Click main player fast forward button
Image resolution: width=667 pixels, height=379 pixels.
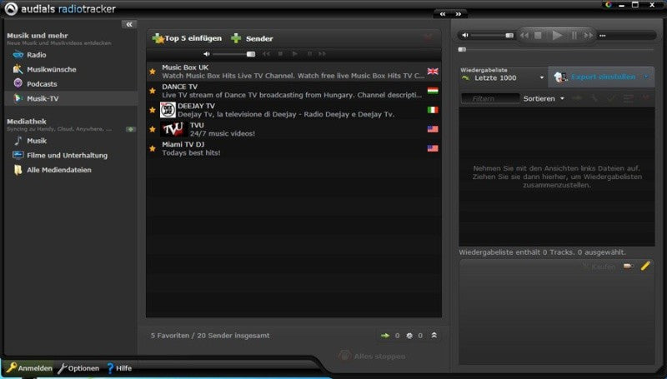click(x=589, y=35)
